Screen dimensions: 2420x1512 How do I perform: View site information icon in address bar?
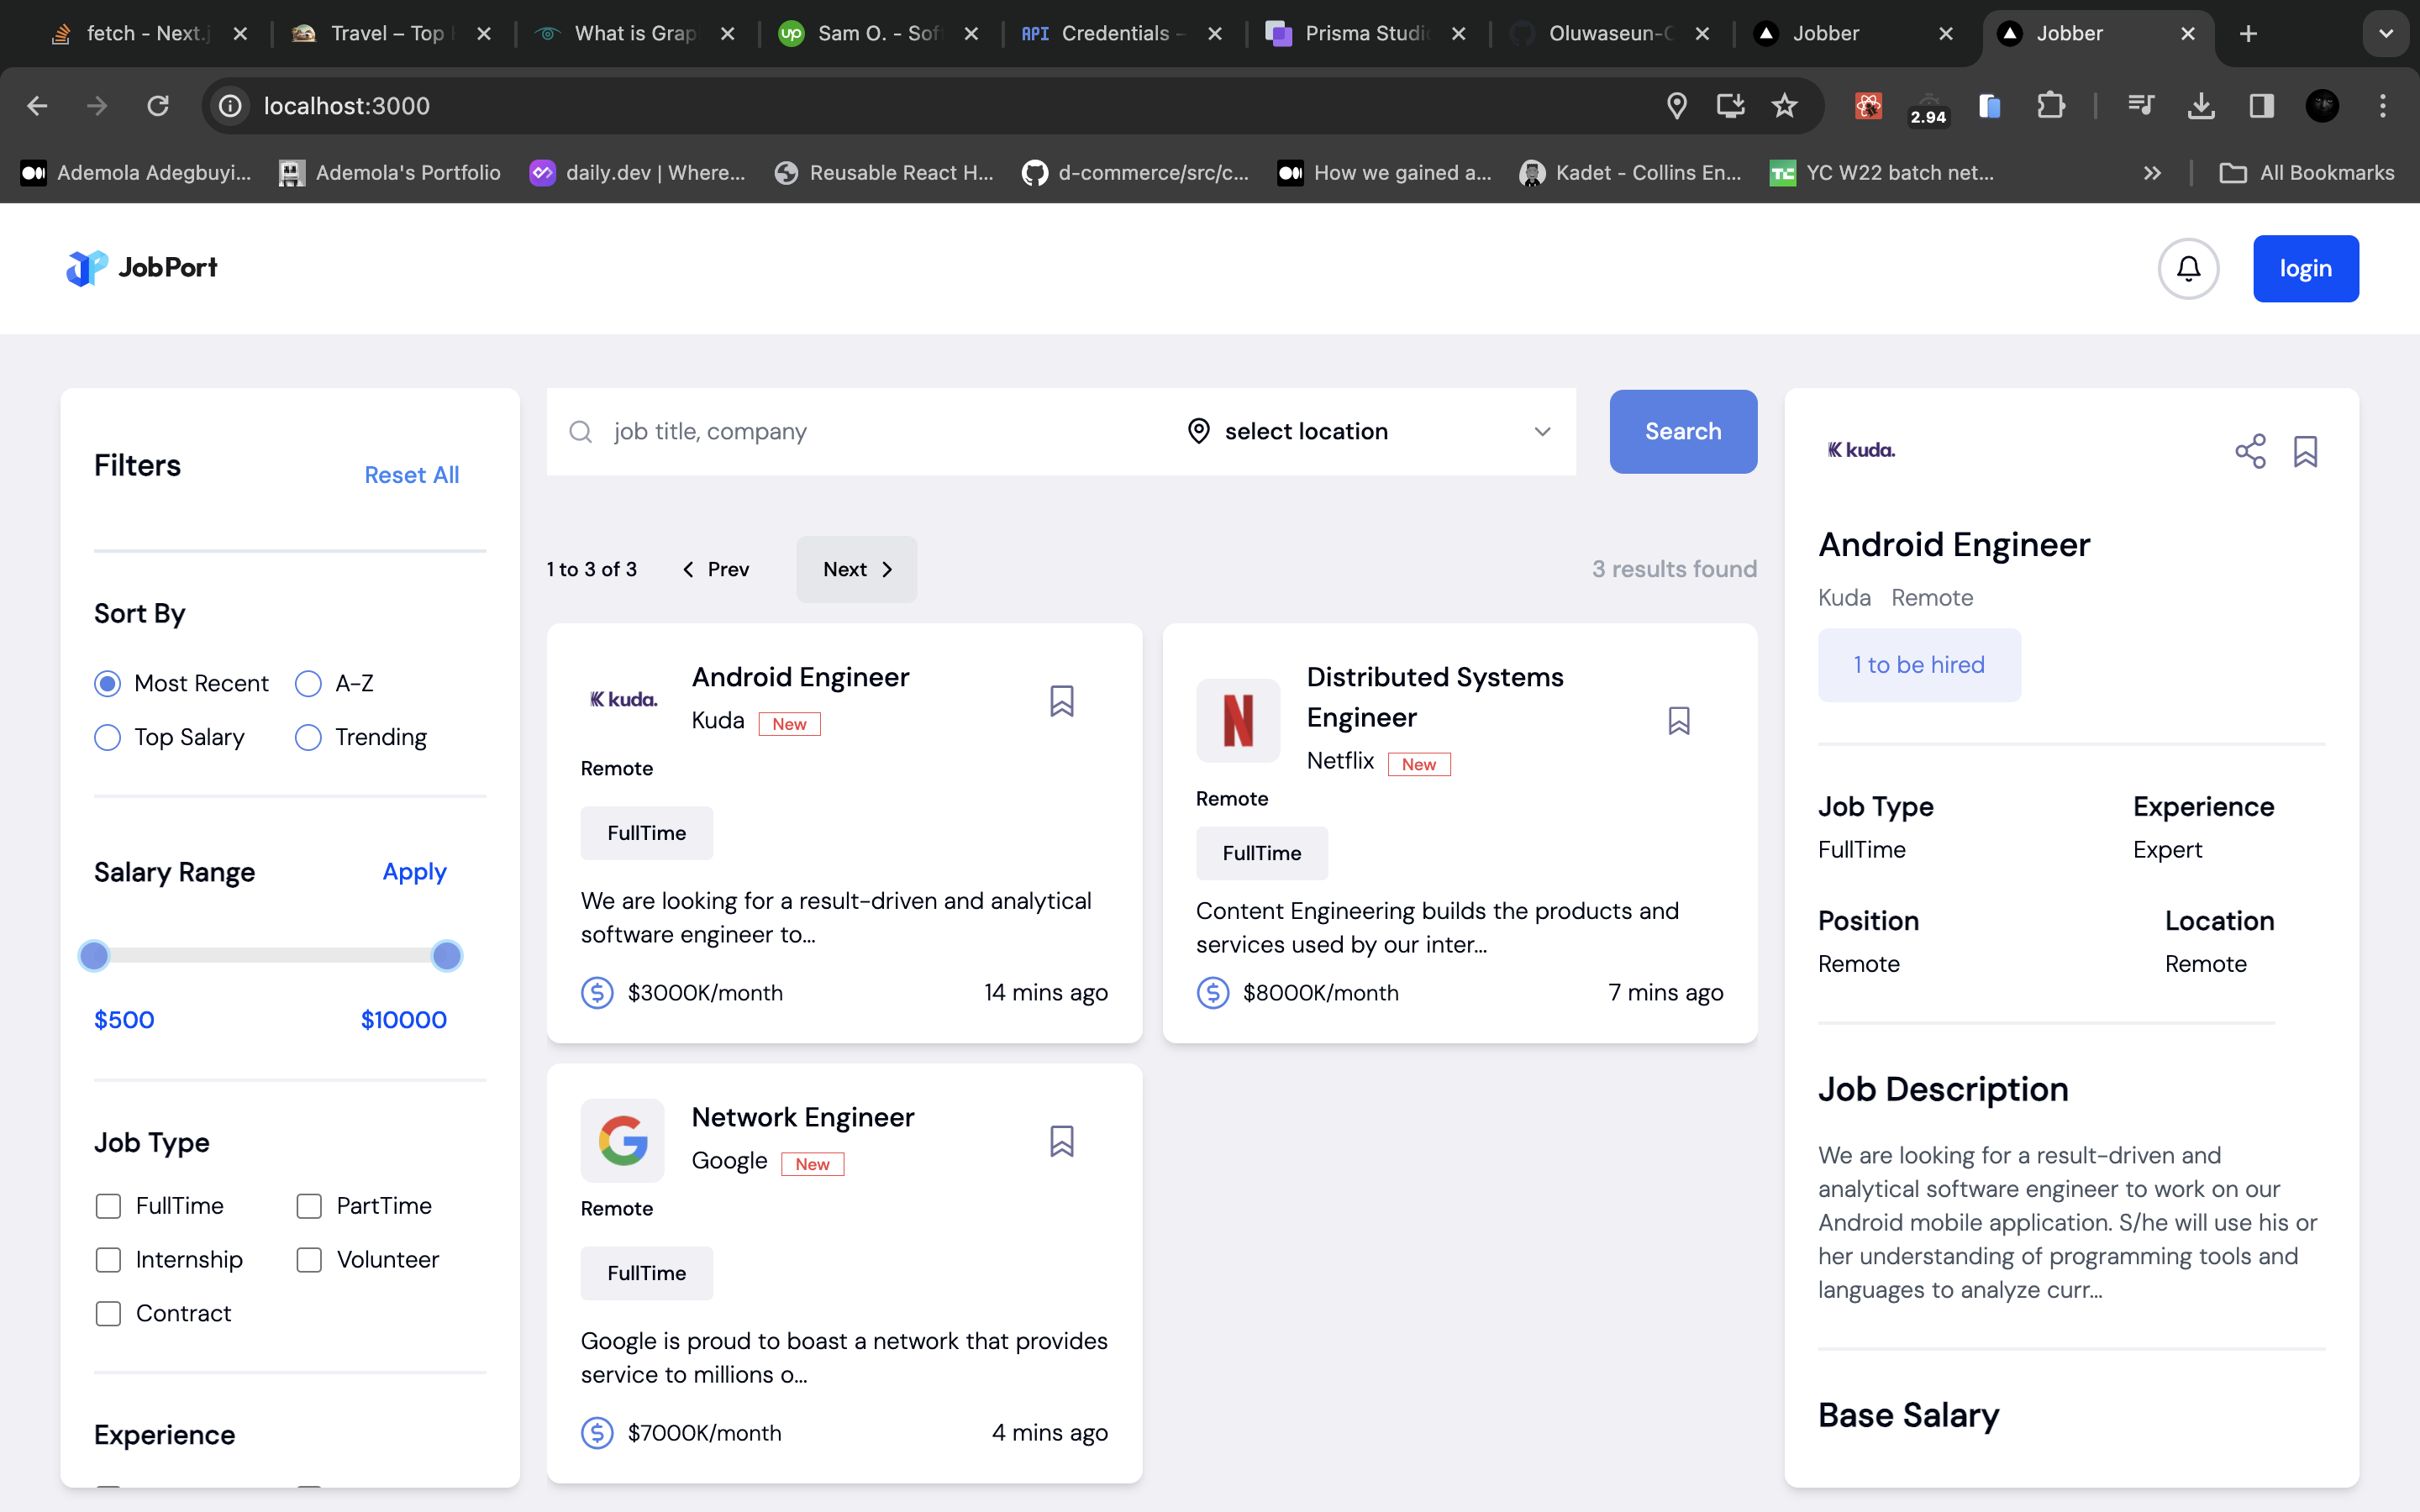coord(230,105)
